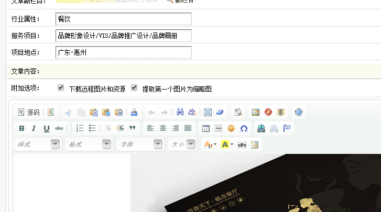Decrease indent with the Outdent icon

tap(107, 128)
